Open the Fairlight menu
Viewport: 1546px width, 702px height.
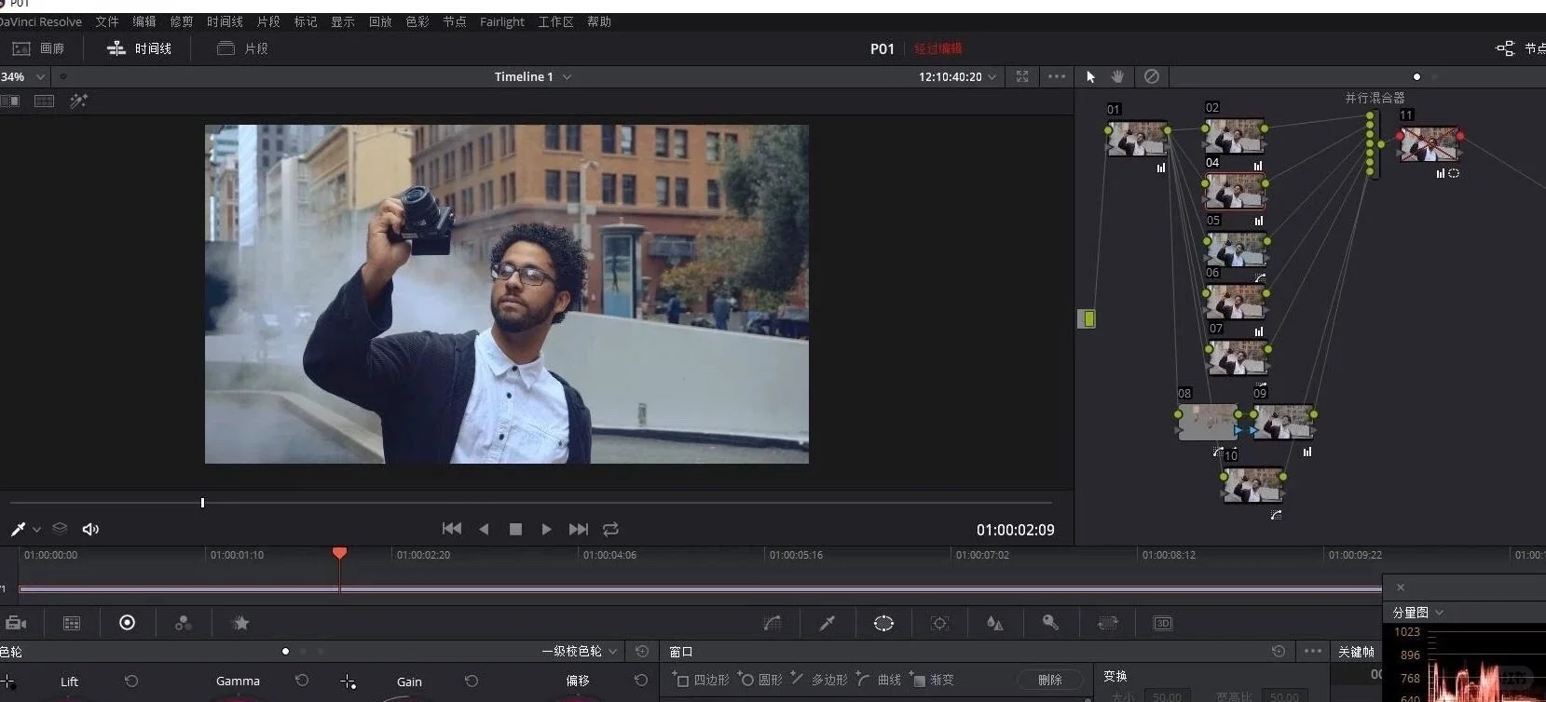tap(502, 21)
